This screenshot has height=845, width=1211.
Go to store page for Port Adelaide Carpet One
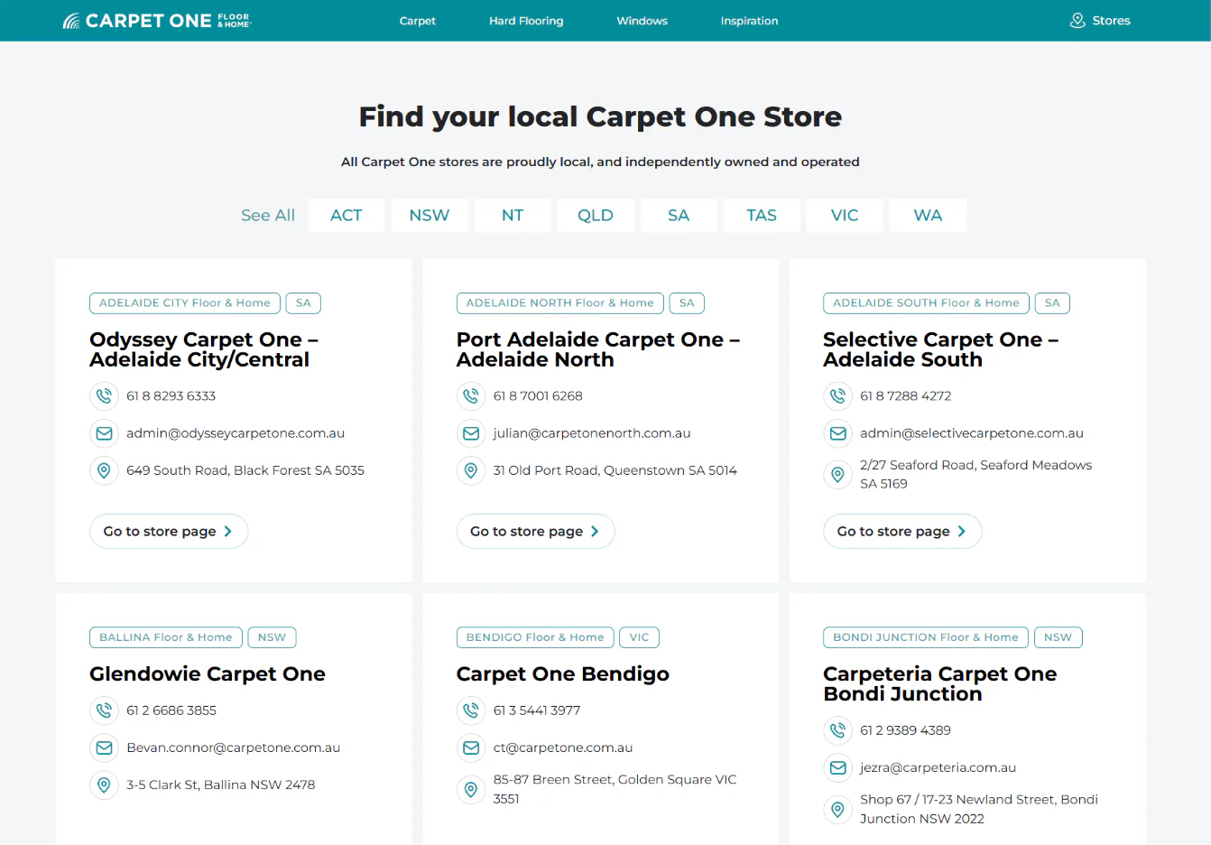point(535,531)
